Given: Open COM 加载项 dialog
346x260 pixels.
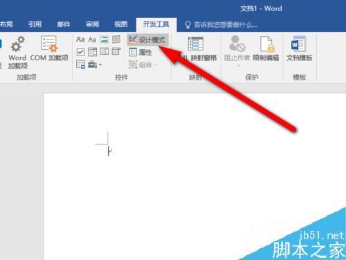Looking at the screenshot, I should pyautogui.click(x=49, y=49).
